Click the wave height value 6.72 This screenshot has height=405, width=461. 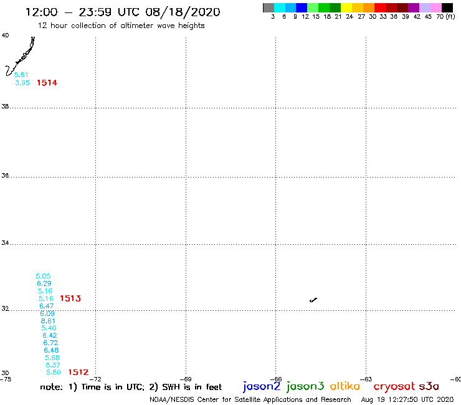pyautogui.click(x=50, y=343)
